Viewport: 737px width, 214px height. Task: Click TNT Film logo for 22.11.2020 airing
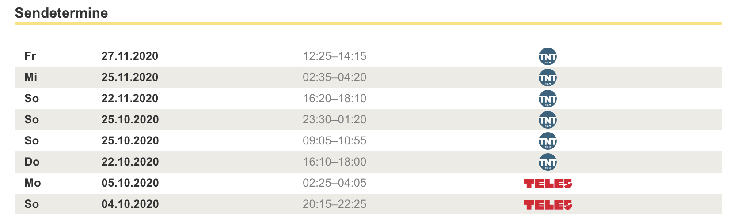pyautogui.click(x=547, y=99)
